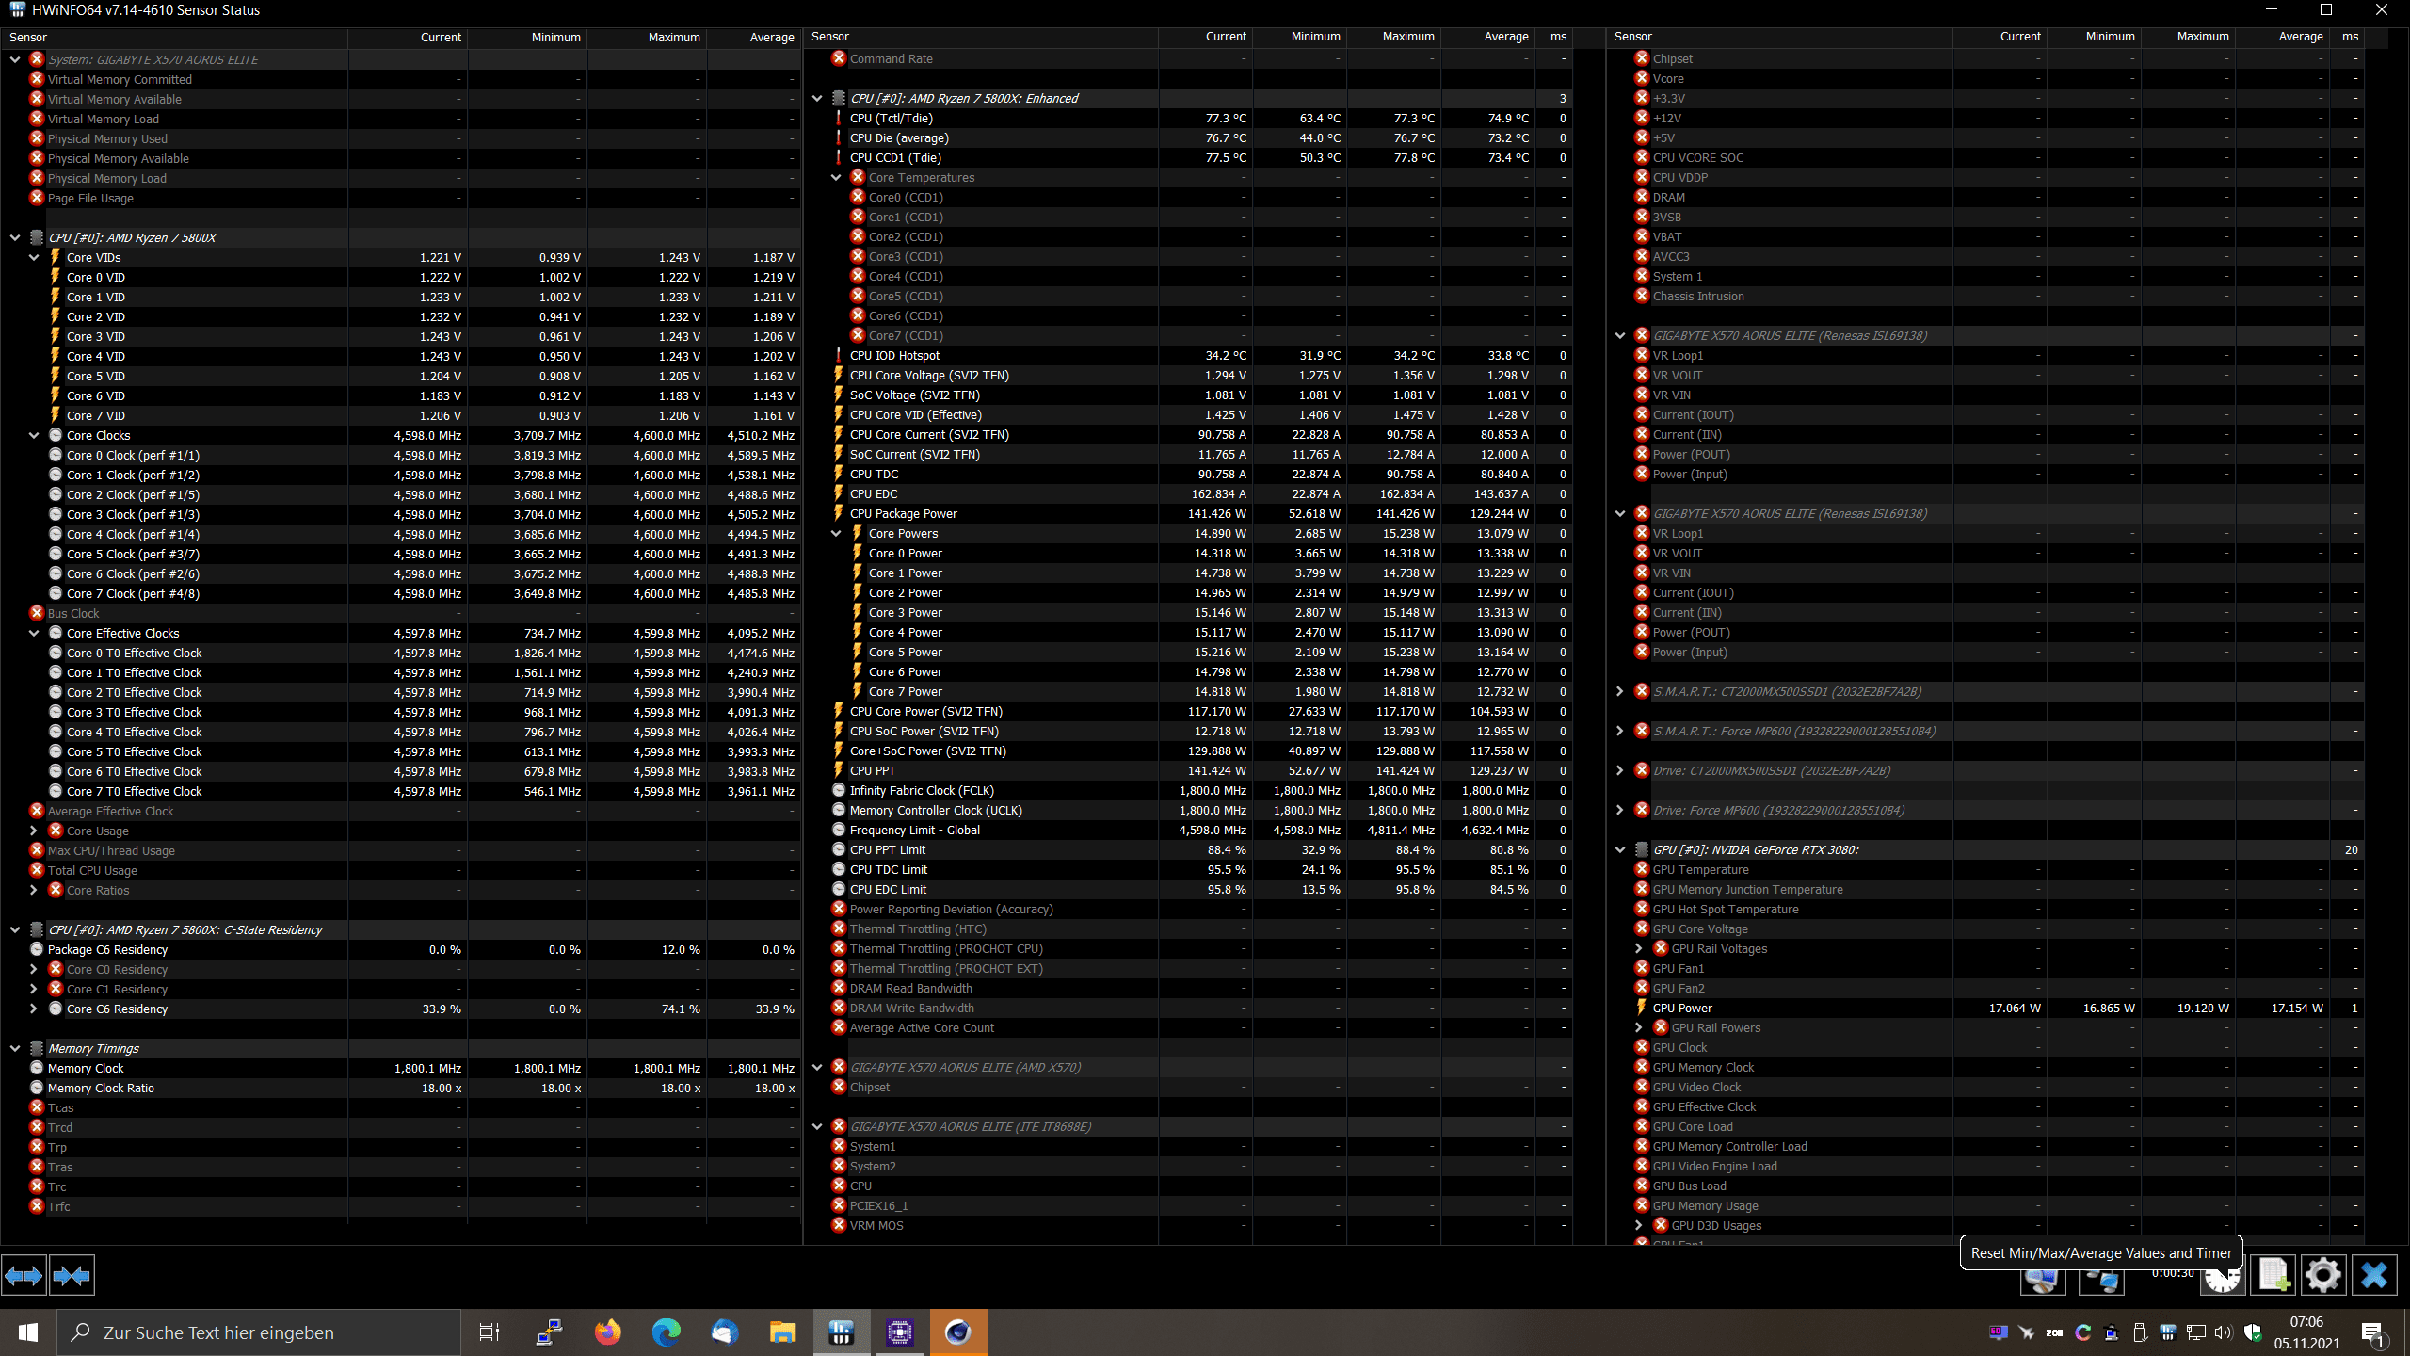Click the networked computers icon in bottom toolbar
Screen dimensions: 2410x1356
click(x=2102, y=1279)
